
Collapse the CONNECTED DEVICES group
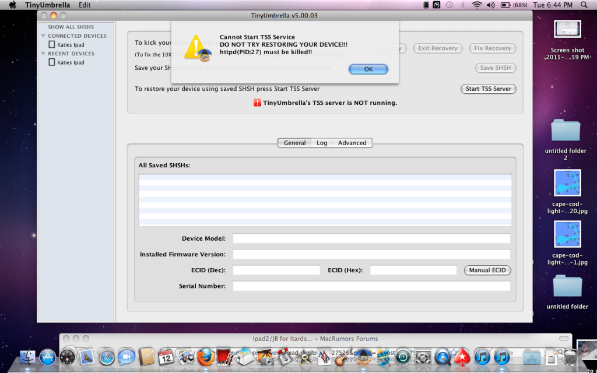(43, 36)
